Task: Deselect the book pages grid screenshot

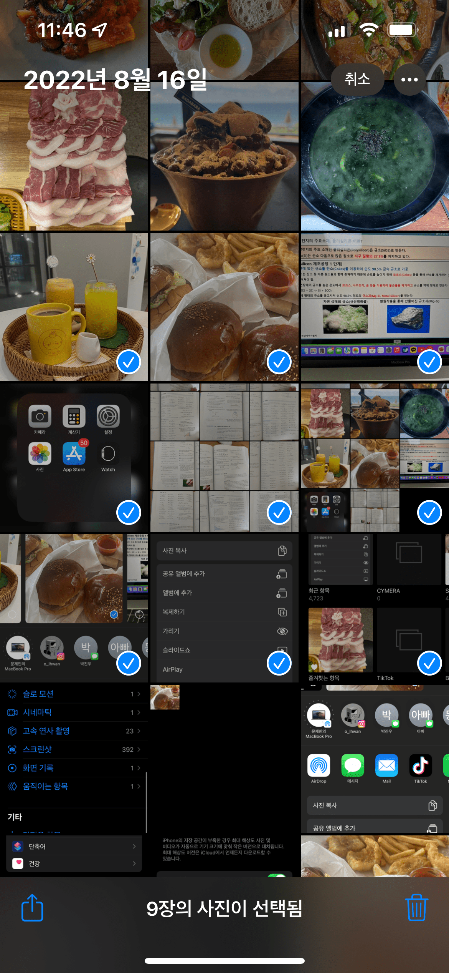Action: tap(225, 457)
